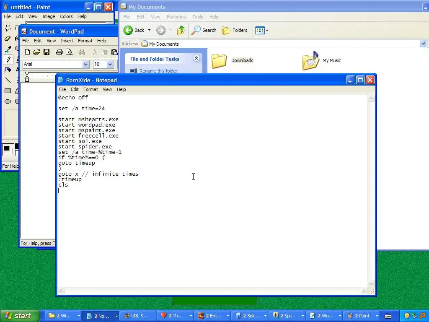The image size is (429, 322).
Task: Collapse the File and Folder Tasks panel
Action: [196, 58]
